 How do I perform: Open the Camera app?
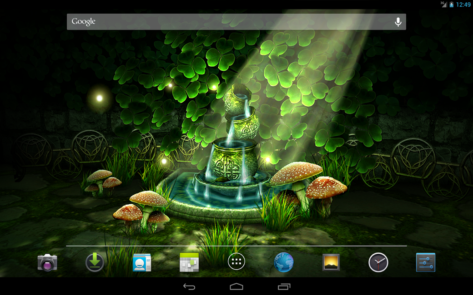pos(47,262)
